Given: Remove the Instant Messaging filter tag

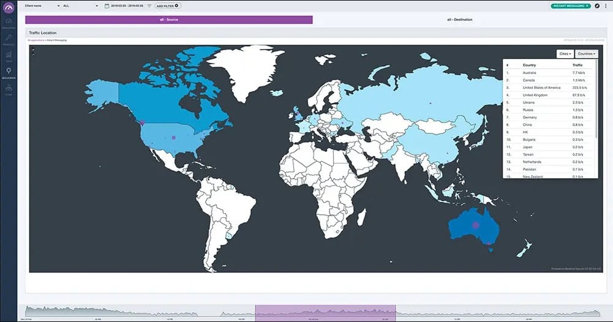Looking at the screenshot, I should coord(587,6).
